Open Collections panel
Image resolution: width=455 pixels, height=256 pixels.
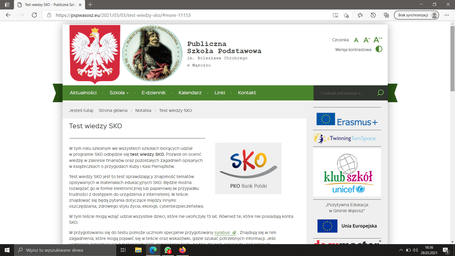(x=386, y=15)
